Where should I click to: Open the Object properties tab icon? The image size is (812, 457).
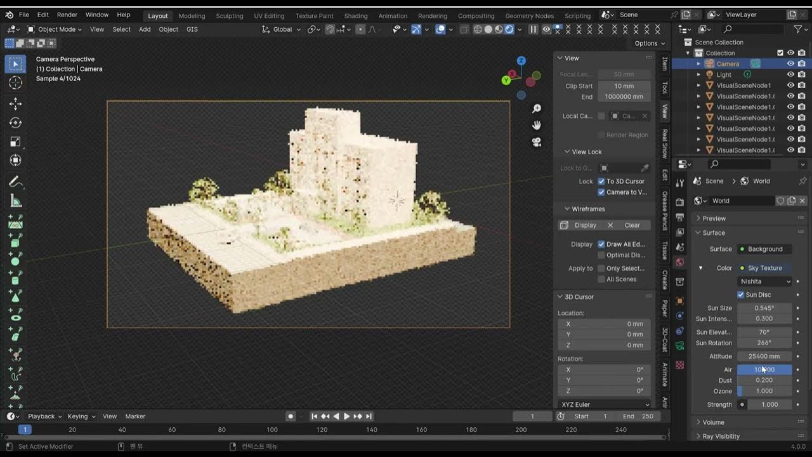tap(680, 300)
